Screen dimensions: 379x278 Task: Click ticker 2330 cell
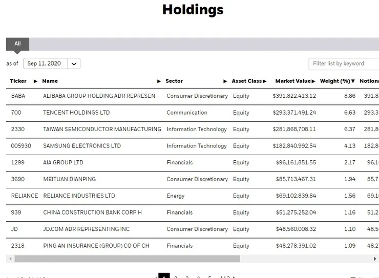pyautogui.click(x=18, y=129)
